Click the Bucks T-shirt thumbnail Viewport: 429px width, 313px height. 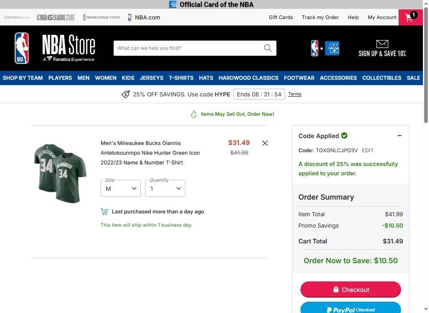point(60,173)
